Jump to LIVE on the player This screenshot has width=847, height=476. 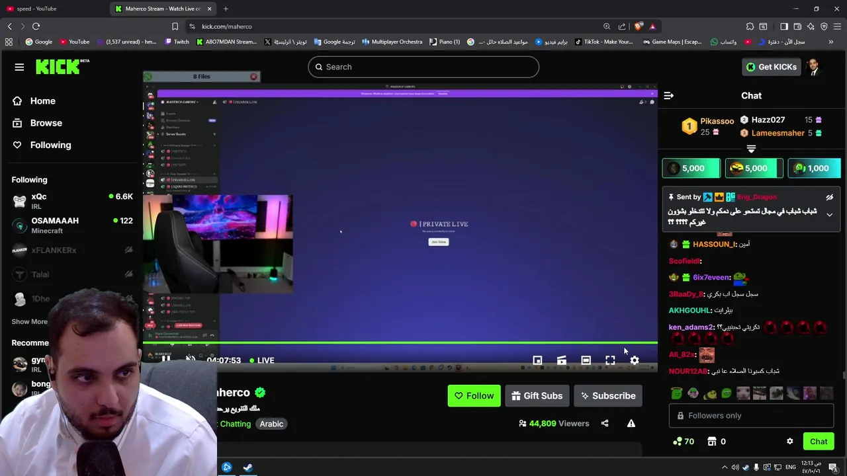262,360
